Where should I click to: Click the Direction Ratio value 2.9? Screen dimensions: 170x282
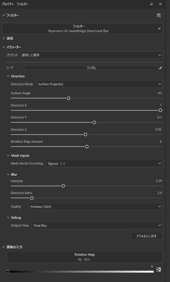[159, 193]
